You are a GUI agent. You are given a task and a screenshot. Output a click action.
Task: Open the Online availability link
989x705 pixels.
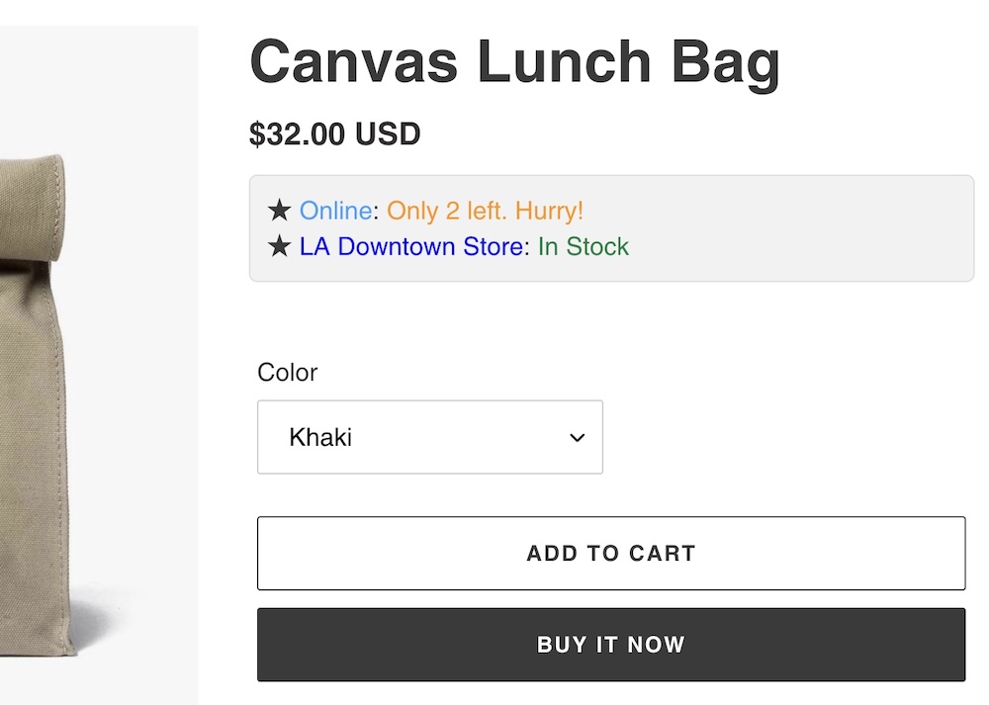point(335,211)
